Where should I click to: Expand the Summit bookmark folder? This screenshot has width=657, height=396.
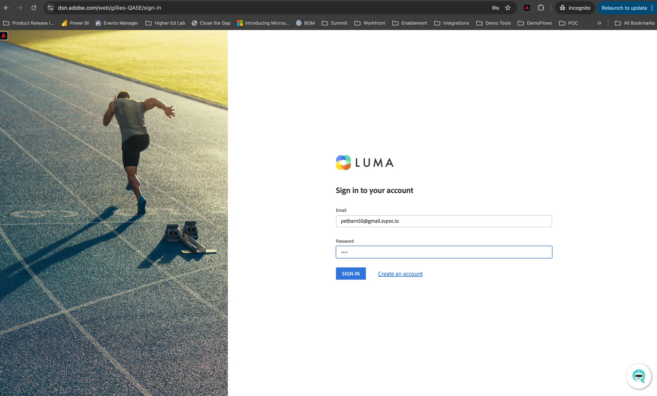tap(334, 23)
